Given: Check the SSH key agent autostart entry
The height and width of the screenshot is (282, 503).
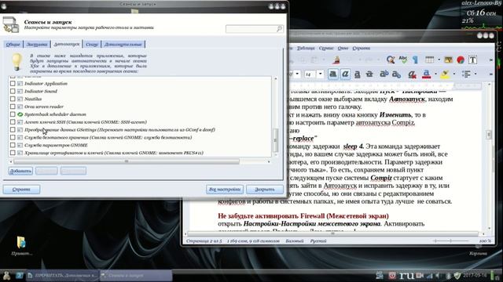Looking at the screenshot, I should tap(13, 122).
